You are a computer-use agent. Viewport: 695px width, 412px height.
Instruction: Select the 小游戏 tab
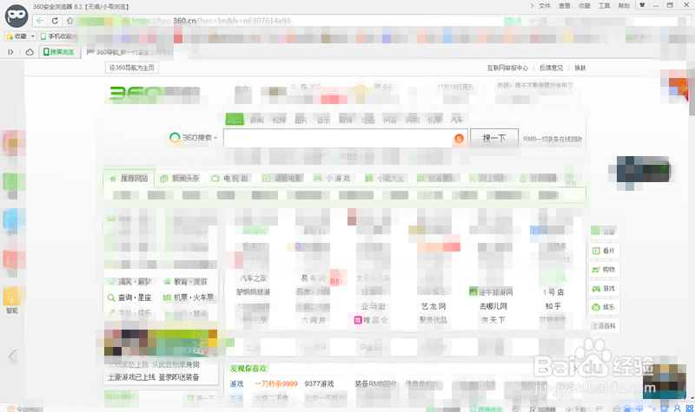(x=332, y=179)
